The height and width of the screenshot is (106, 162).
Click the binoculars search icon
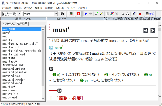[x=62, y=14]
